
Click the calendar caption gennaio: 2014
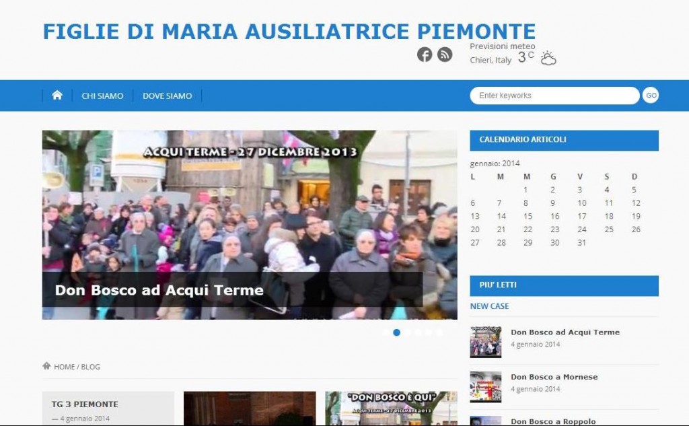(495, 164)
